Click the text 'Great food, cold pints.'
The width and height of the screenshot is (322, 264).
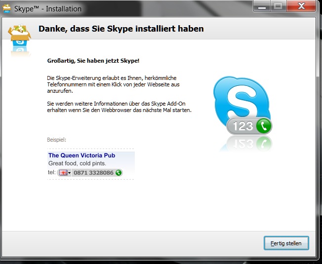coord(77,163)
